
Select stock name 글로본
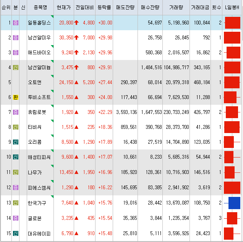coord(34,218)
